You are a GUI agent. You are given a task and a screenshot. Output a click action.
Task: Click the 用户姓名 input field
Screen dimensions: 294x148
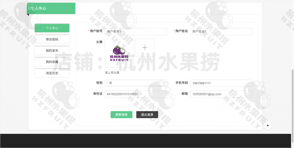click(221, 31)
